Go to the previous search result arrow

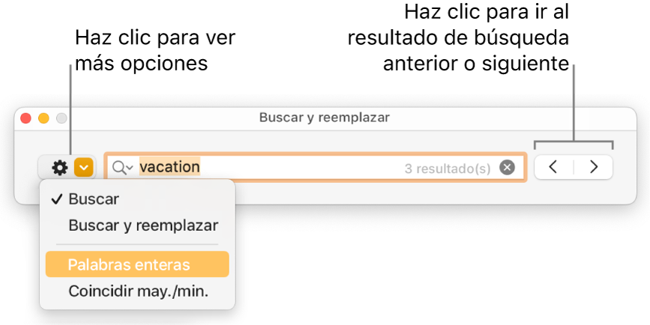tap(553, 167)
